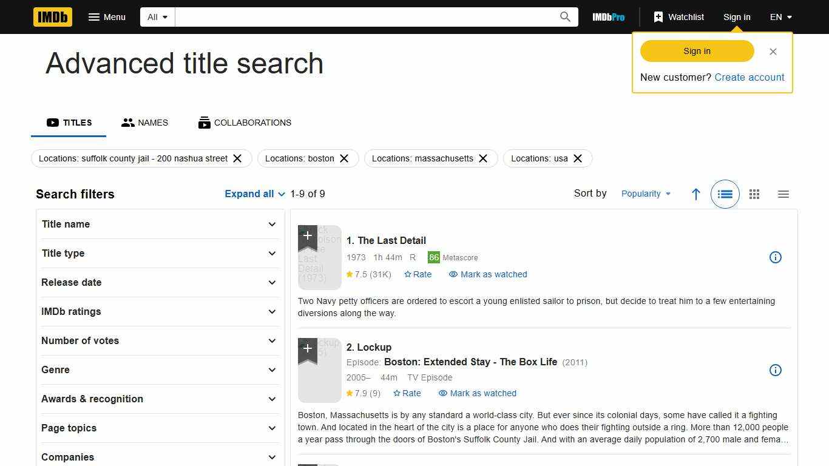The height and width of the screenshot is (466, 829).
Task: Click the Create account link
Action: (749, 77)
